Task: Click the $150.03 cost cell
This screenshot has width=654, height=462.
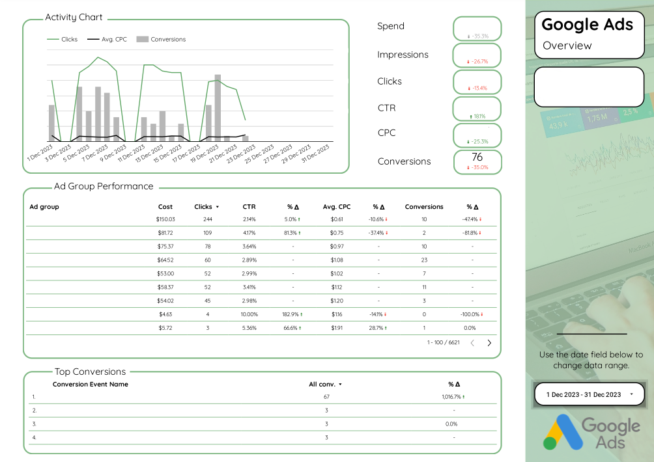Action: pyautogui.click(x=165, y=219)
